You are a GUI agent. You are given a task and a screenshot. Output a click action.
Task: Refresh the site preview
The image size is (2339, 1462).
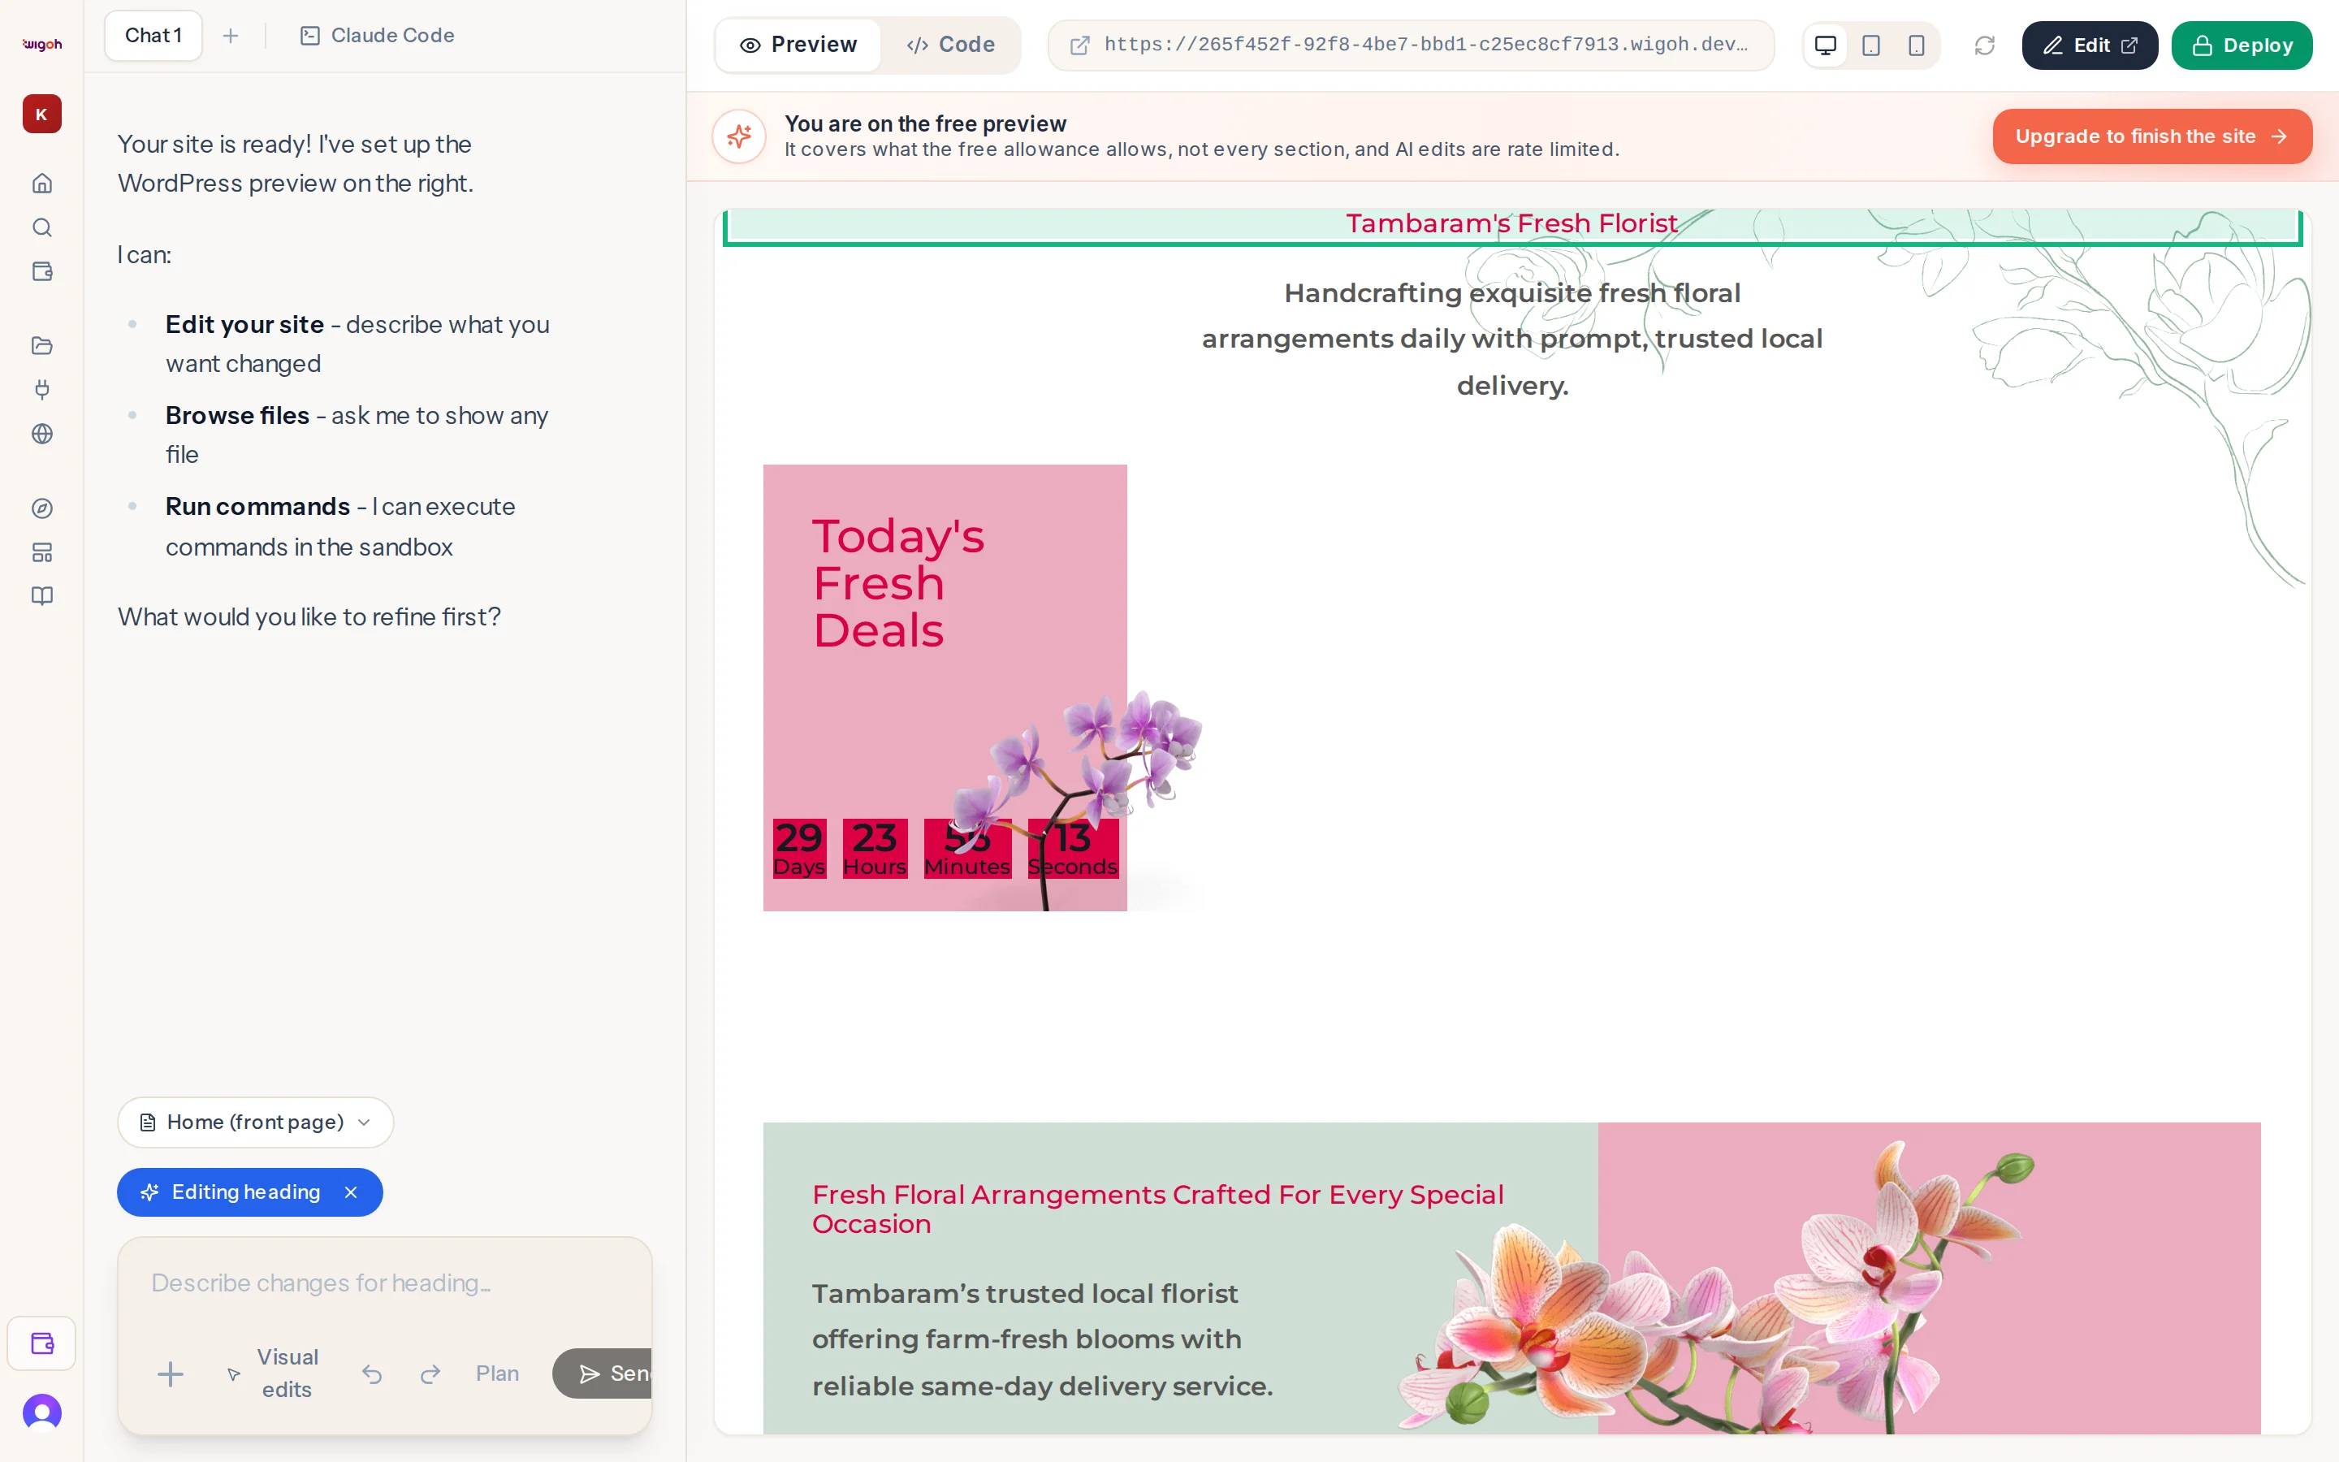(1984, 45)
